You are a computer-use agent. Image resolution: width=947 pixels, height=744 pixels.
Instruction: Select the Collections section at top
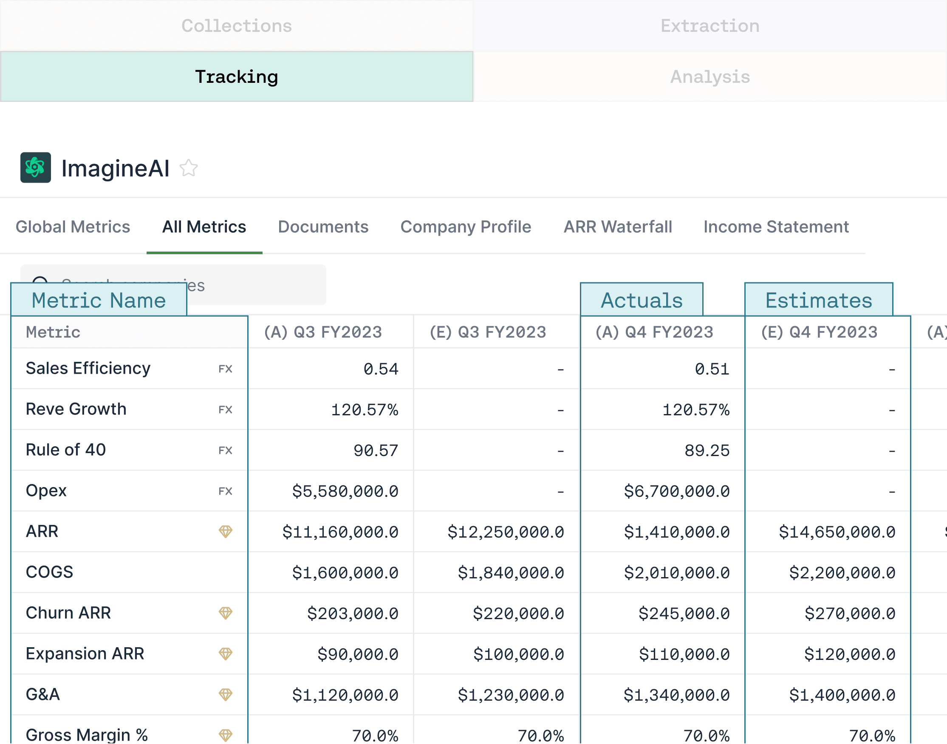(x=237, y=26)
